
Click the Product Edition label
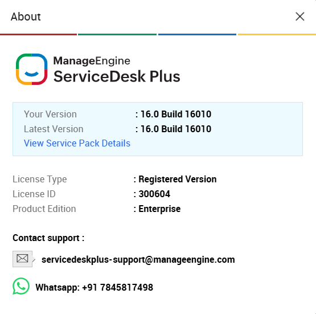click(x=44, y=209)
